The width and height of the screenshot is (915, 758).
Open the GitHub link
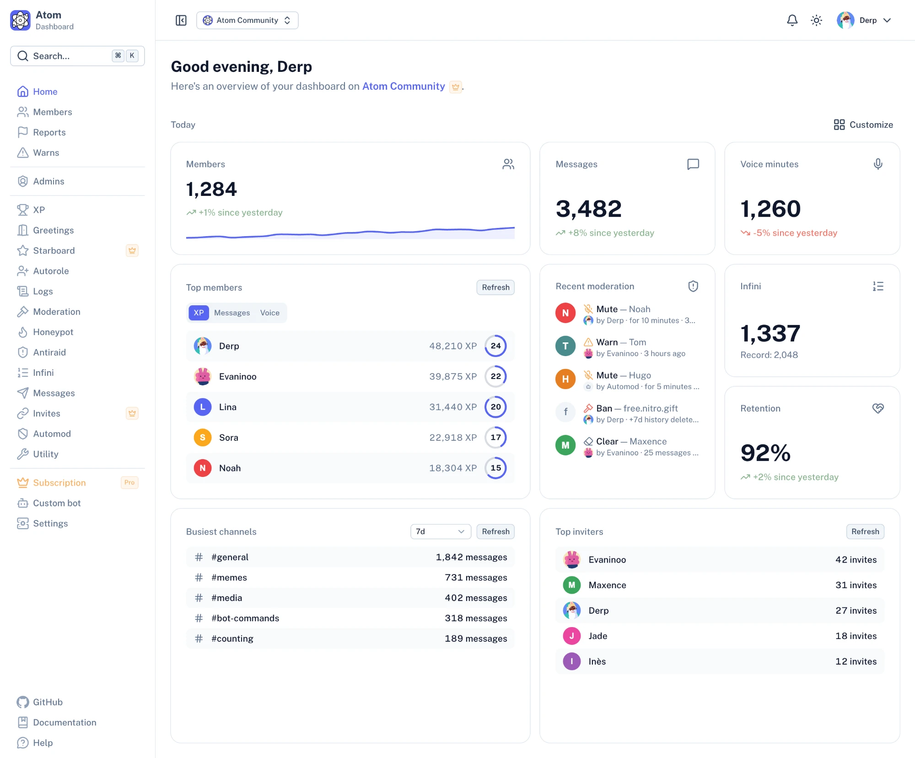77,702
